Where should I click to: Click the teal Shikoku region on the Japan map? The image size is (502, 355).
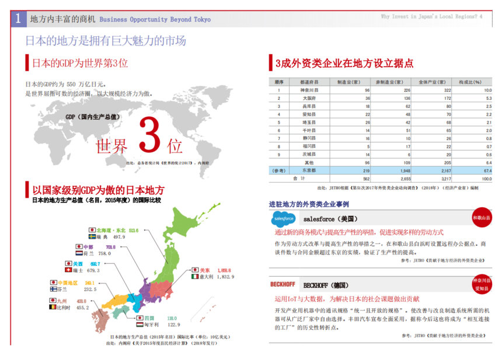pyautogui.click(x=121, y=311)
